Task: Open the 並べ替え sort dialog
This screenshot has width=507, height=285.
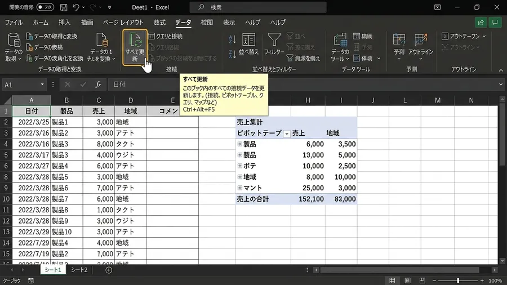Action: [248, 43]
